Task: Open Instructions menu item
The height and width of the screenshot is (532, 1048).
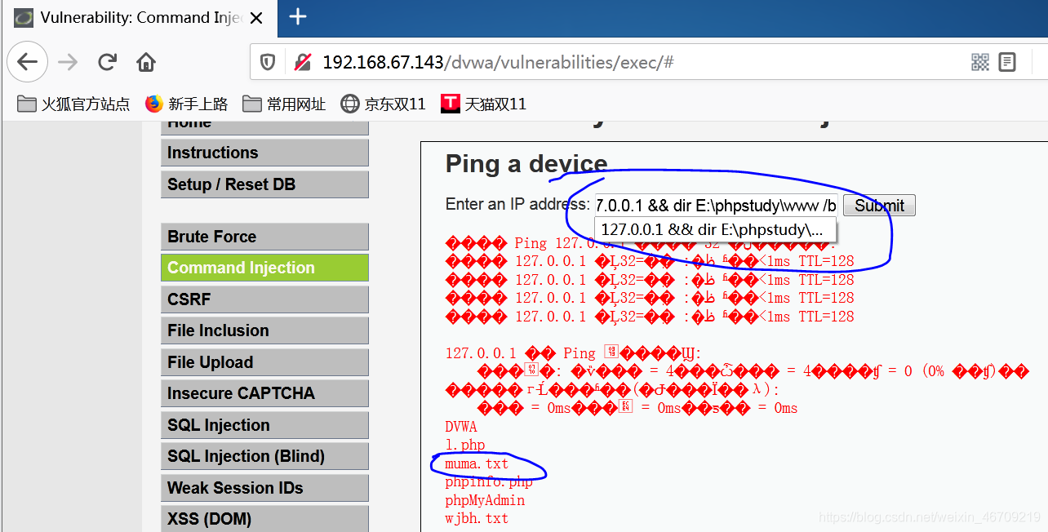Action: pyautogui.click(x=264, y=153)
